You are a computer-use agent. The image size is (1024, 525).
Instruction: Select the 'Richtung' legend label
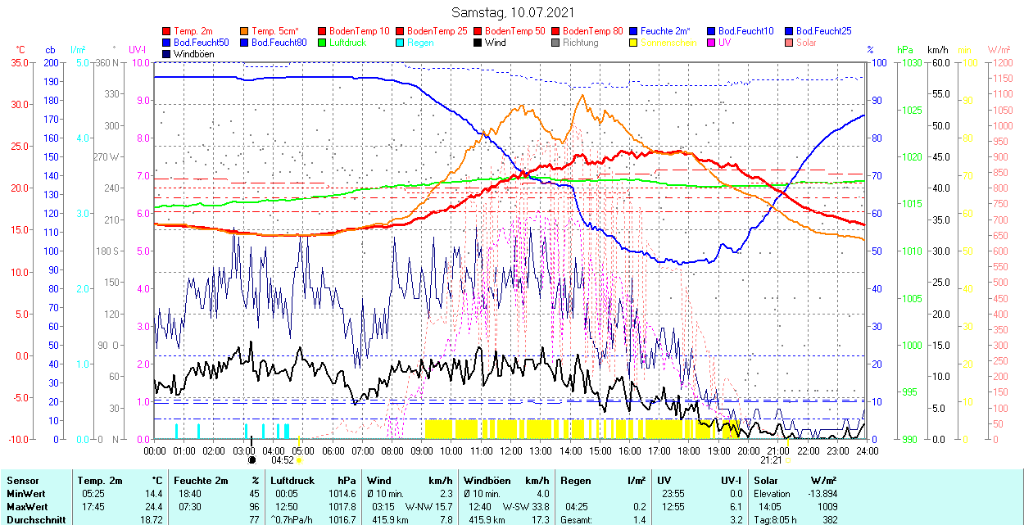(581, 43)
